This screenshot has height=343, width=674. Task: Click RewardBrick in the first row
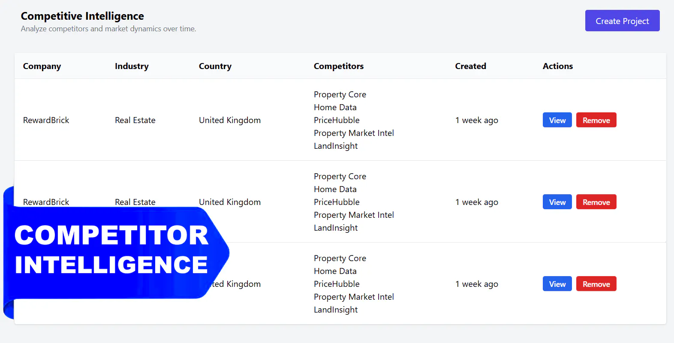point(46,120)
